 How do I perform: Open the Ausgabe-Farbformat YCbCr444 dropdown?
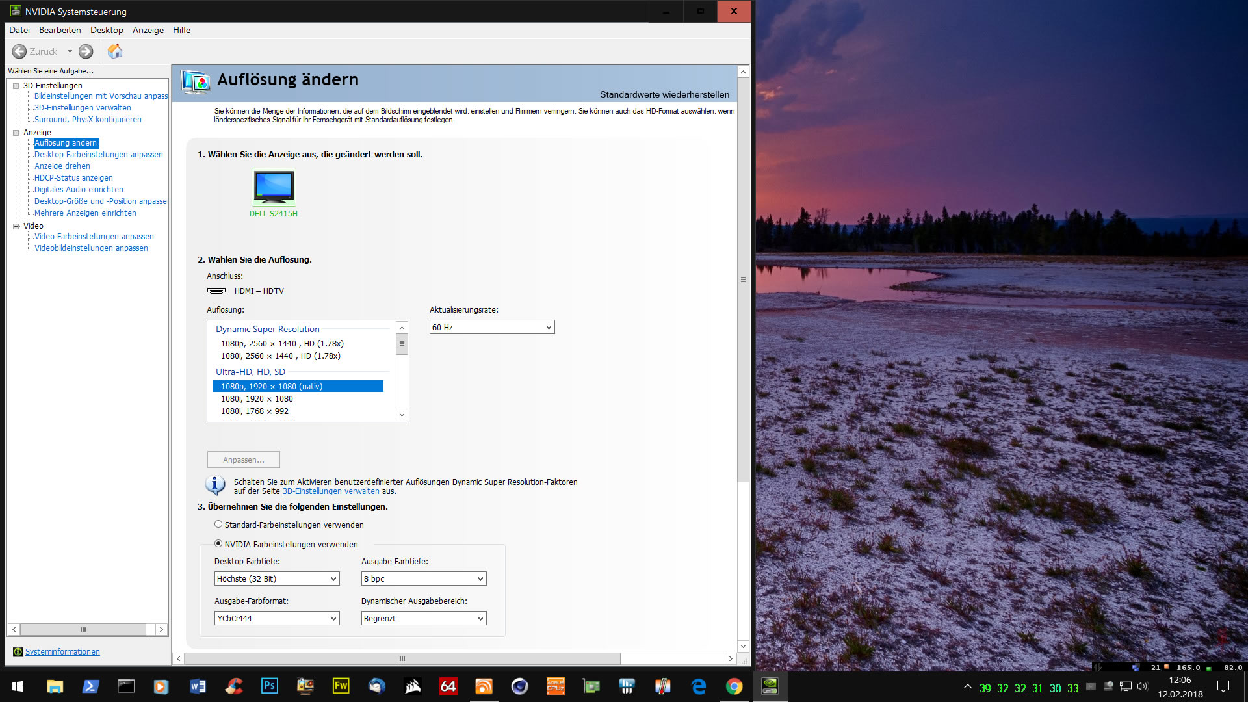(x=277, y=618)
